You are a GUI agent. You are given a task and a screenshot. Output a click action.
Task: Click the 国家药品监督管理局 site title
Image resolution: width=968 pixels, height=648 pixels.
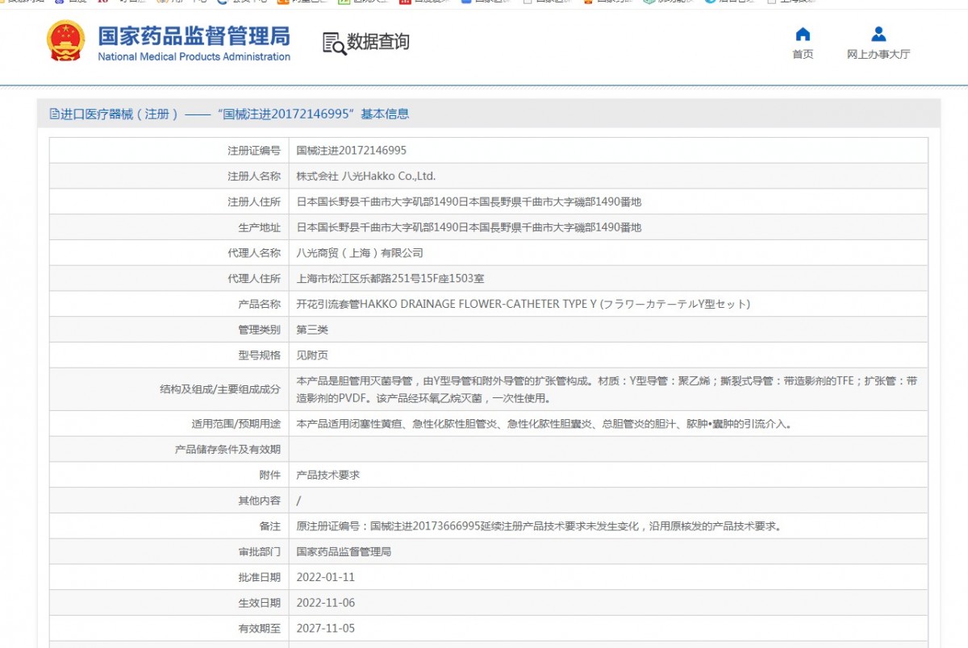click(x=194, y=35)
